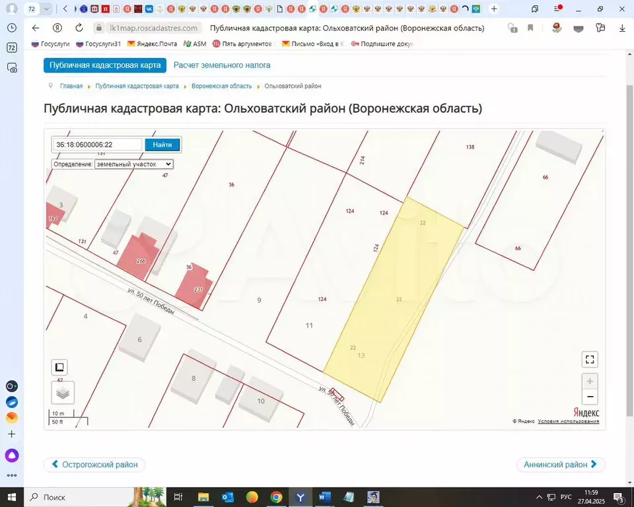Expand hidden system tray icons
The height and width of the screenshot is (507, 634).
pyautogui.click(x=539, y=497)
